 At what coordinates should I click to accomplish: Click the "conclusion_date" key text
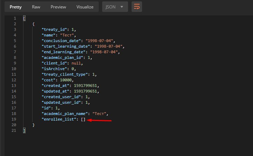(61, 41)
